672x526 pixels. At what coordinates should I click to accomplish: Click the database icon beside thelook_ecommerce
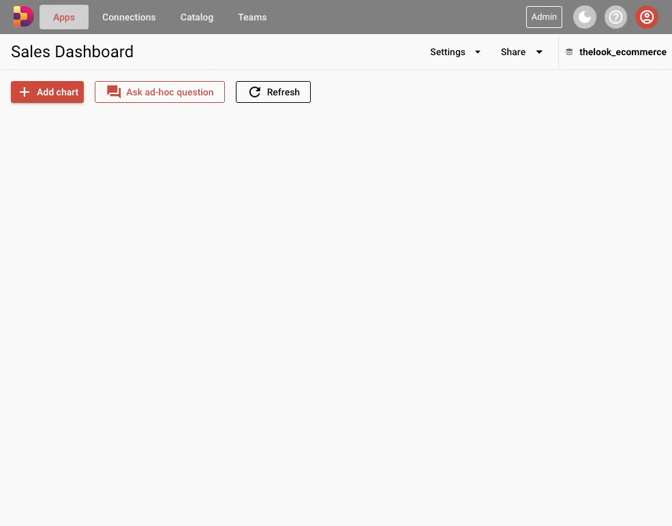569,52
